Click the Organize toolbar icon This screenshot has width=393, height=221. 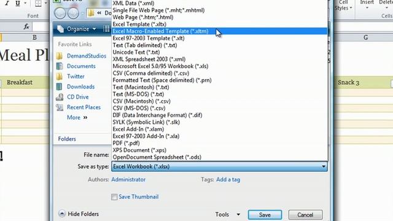(x=60, y=29)
